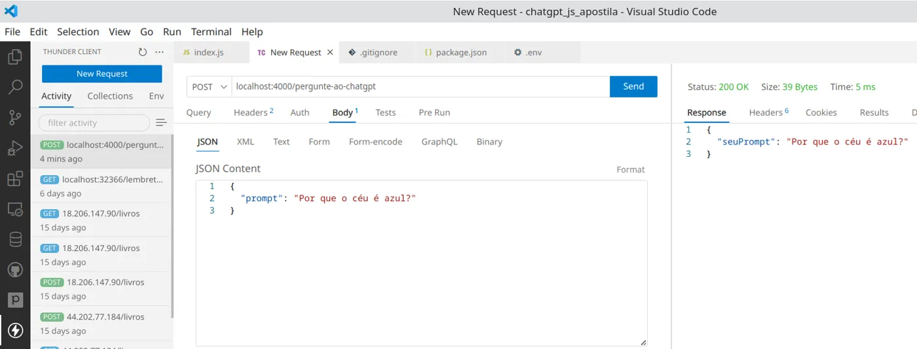Open the Auth request tab
Screen dimensions: 917x349
[300, 112]
